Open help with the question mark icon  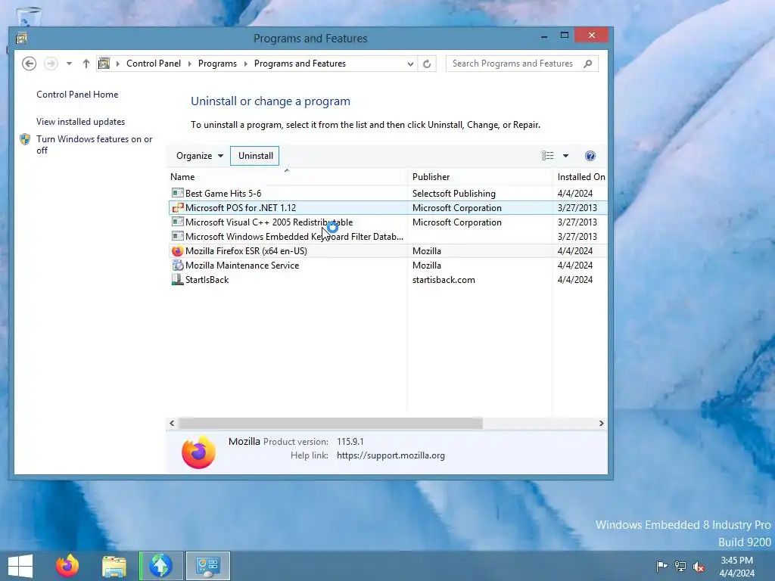pos(590,156)
